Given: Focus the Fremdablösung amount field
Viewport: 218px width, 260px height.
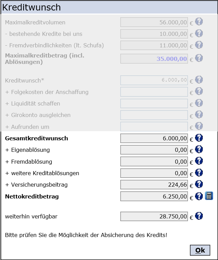Looking at the screenshot, I should pyautogui.click(x=154, y=162).
